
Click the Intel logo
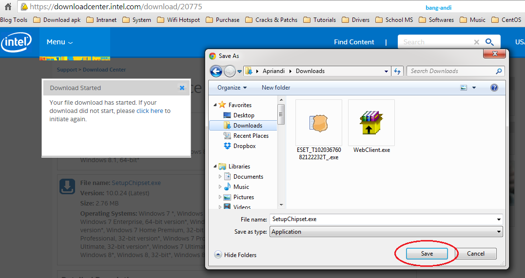tap(16, 42)
